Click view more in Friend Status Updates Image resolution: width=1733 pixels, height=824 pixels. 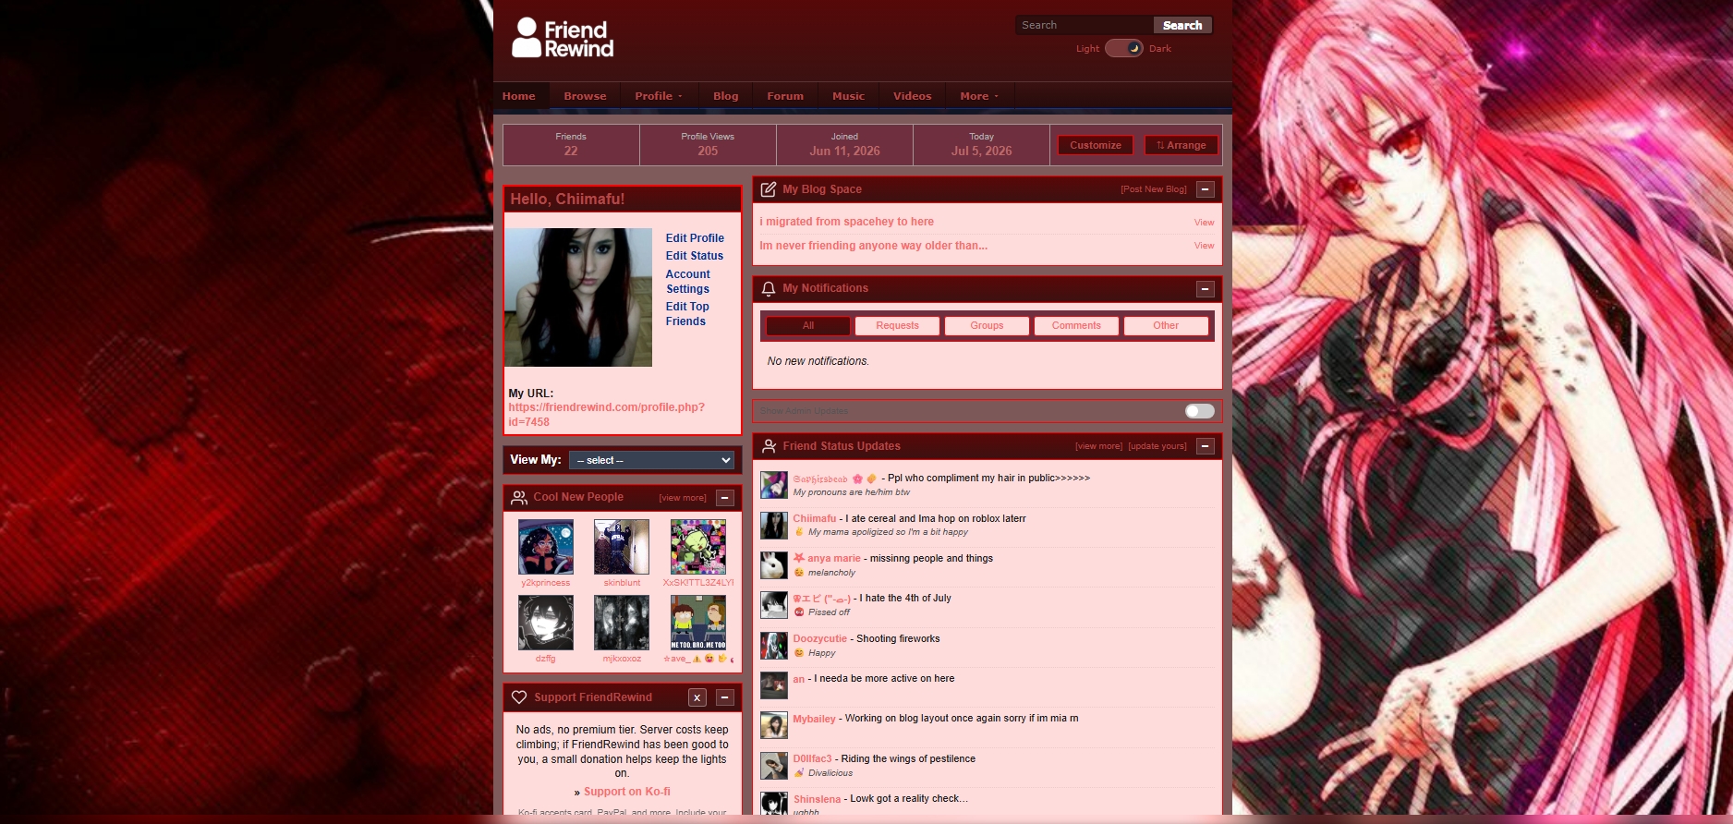(x=1099, y=446)
